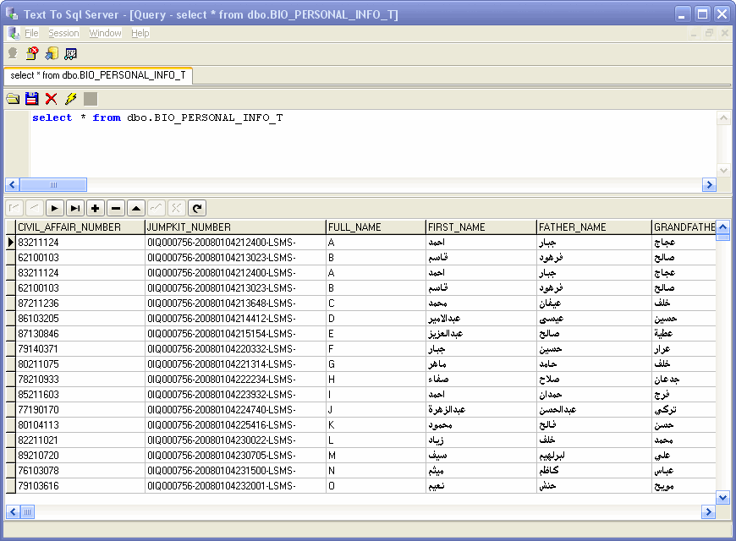Insert a record with the plus button
Viewport: 736px width, 541px height.
coord(96,208)
